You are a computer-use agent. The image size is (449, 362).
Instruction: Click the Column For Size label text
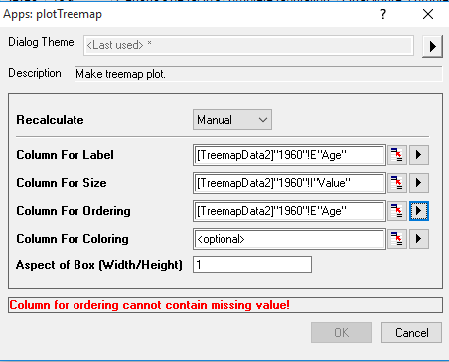(62, 183)
